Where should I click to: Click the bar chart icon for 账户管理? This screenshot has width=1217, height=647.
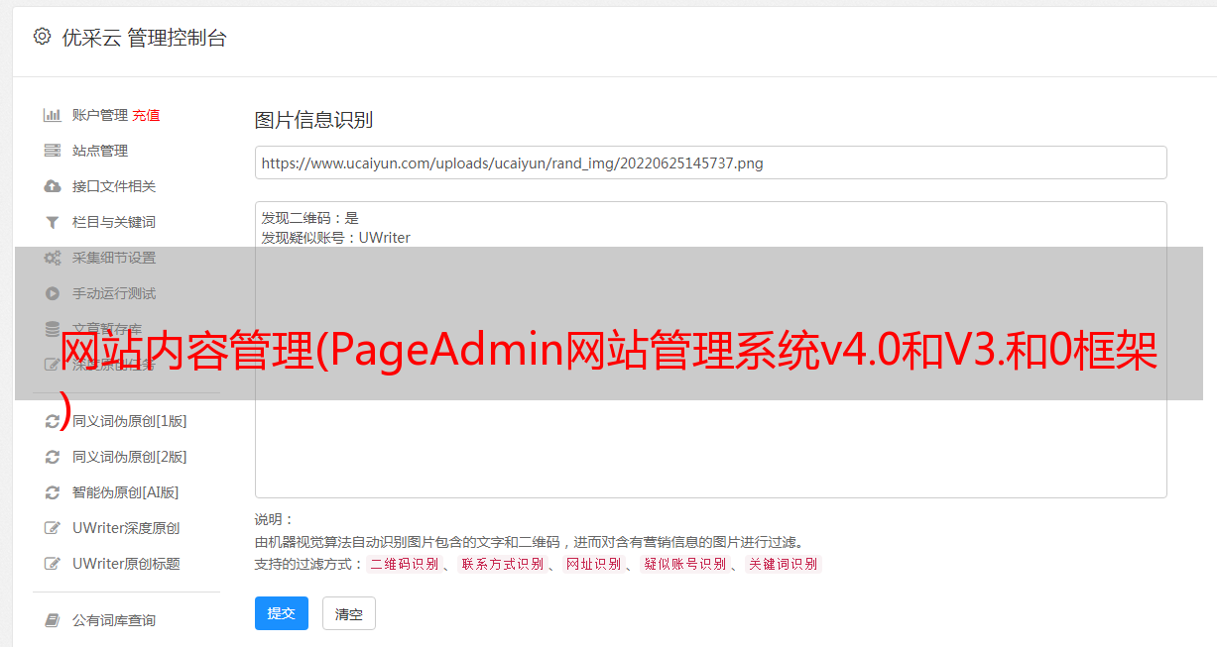tap(53, 115)
